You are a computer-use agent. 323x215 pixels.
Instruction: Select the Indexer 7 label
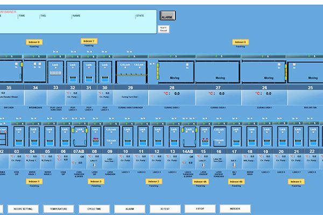(x=89, y=41)
